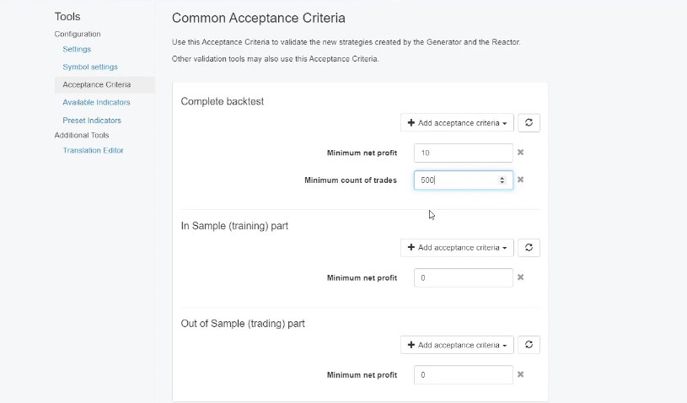This screenshot has height=403, width=687.
Task: Click Minimum net profit field in Complete backtest
Action: pos(463,153)
